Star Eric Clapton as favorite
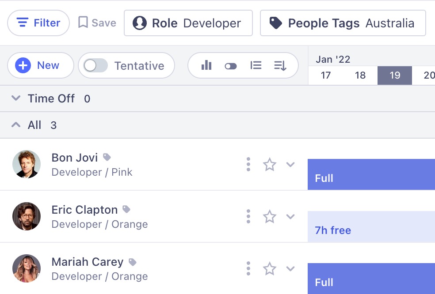Screen dimensions: 435x294 [x=270, y=217]
